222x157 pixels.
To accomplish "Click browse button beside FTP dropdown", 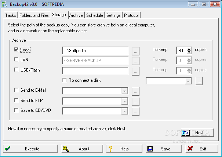I will (135, 102).
